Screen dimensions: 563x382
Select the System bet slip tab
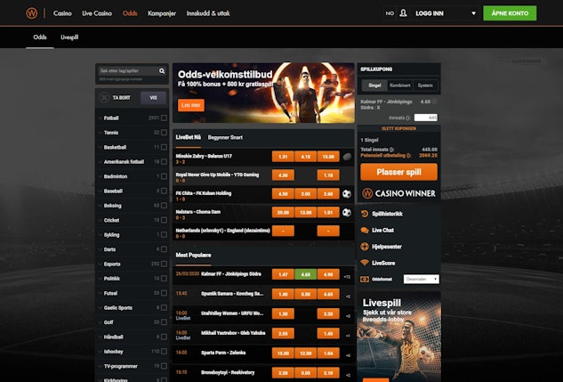point(425,85)
